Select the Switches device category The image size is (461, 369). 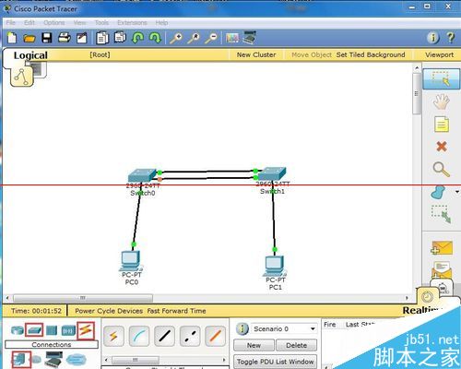34,330
